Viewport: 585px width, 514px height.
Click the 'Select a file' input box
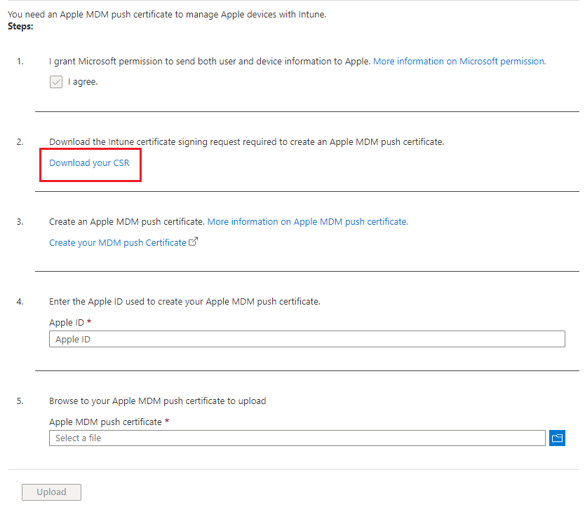tap(297, 438)
